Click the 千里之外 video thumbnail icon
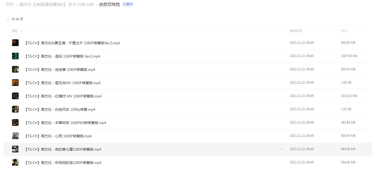The height and width of the screenshot is (180, 372). (x=15, y=43)
